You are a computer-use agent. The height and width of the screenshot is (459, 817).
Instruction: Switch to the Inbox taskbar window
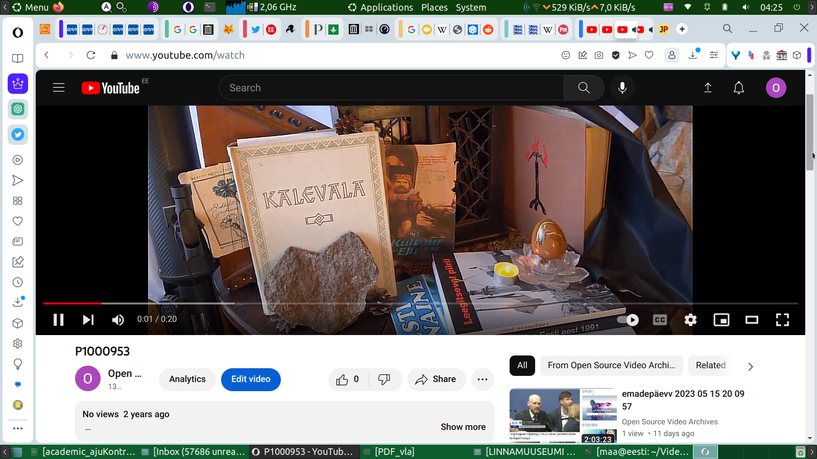tap(193, 452)
